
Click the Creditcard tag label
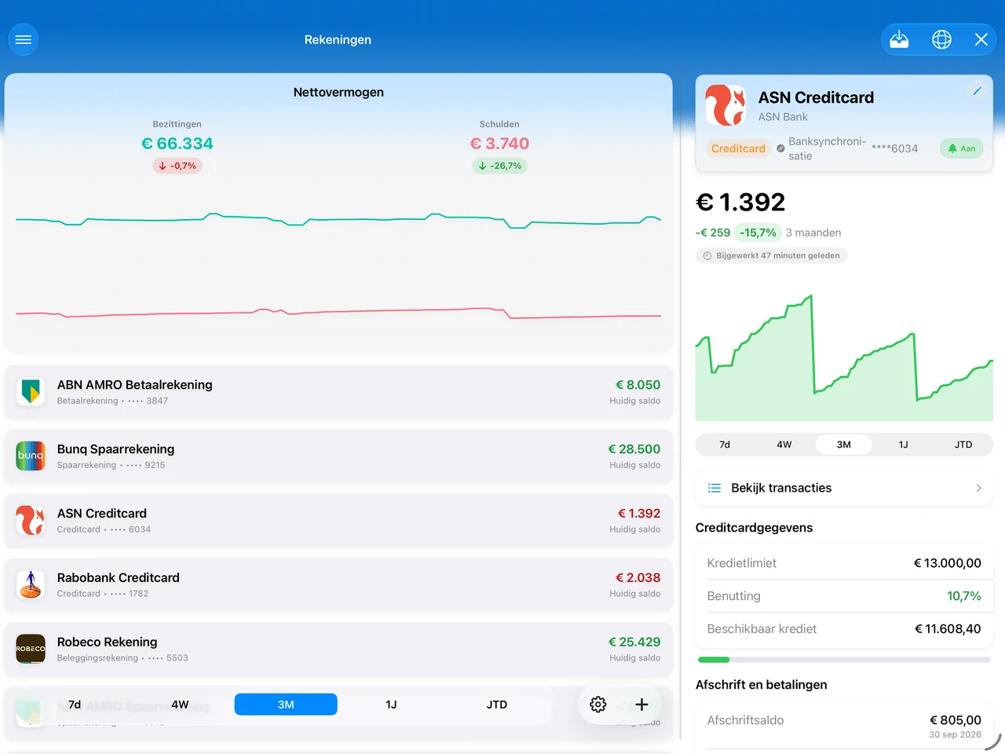pos(738,148)
